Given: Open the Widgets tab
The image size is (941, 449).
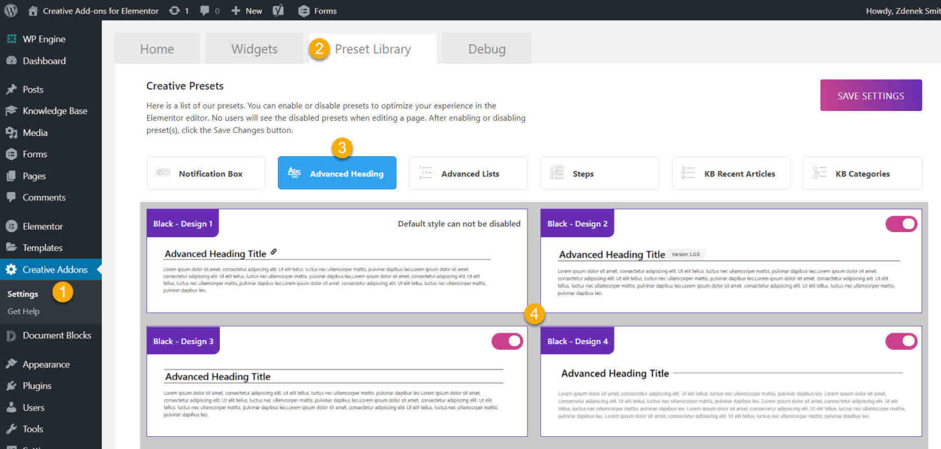Looking at the screenshot, I should coord(254,49).
